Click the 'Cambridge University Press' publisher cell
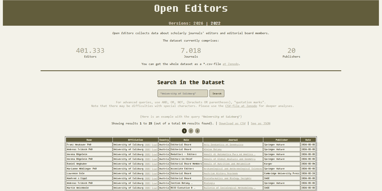 point(282,173)
